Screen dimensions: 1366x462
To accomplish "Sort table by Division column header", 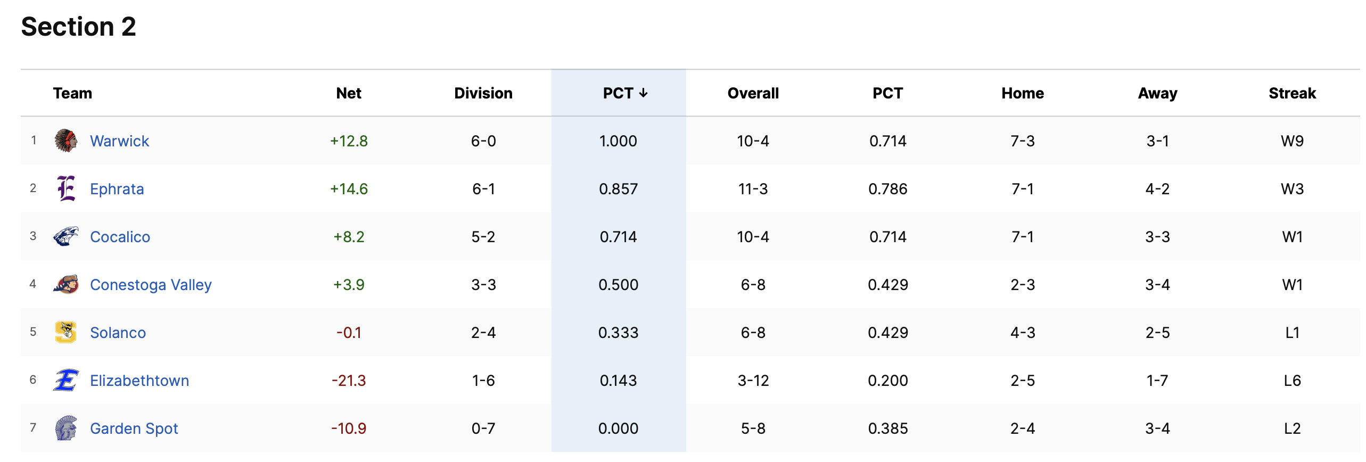I will coord(483,94).
